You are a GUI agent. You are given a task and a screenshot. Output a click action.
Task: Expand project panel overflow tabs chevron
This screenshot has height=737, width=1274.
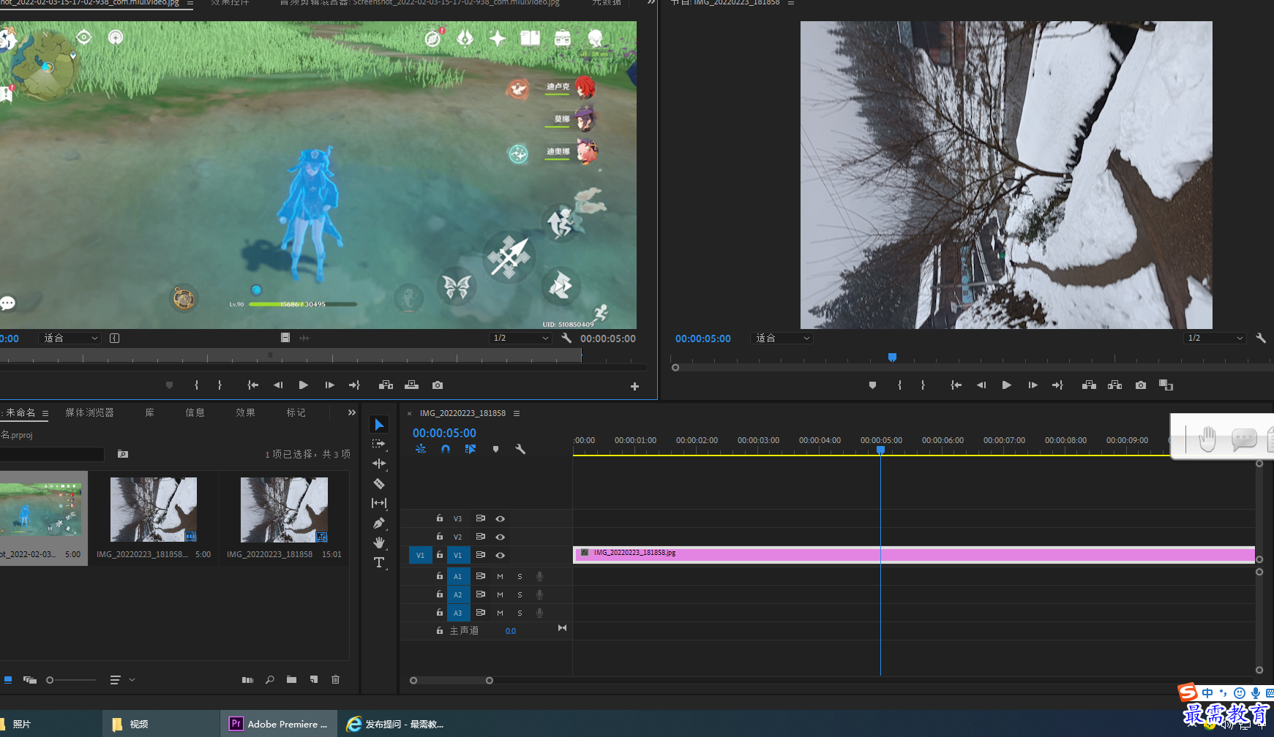(x=352, y=412)
